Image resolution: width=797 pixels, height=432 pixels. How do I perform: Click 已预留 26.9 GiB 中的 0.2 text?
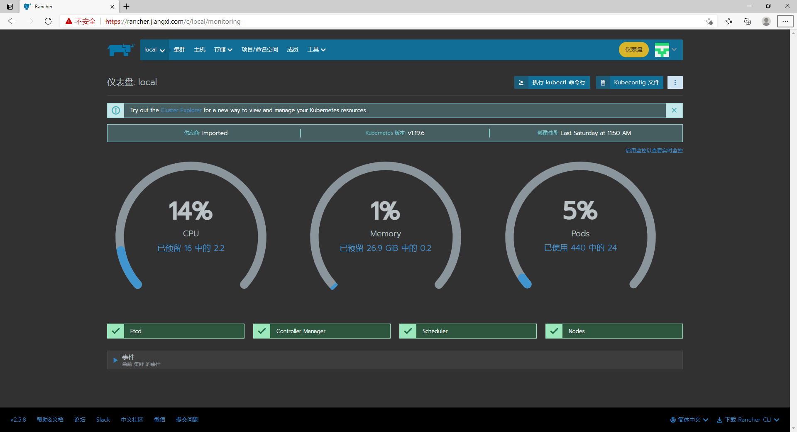(386, 248)
